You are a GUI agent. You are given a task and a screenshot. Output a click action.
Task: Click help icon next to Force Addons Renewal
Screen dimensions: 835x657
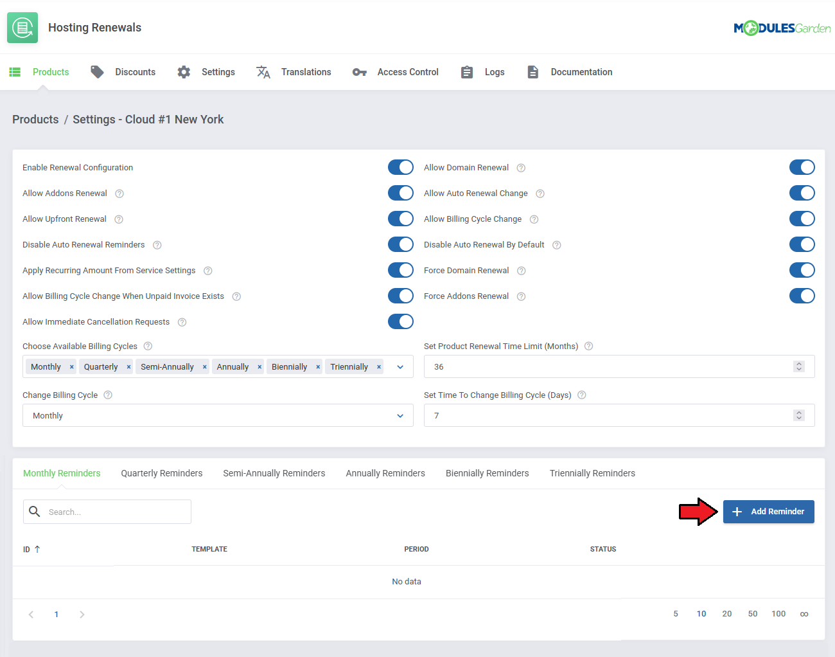[522, 296]
